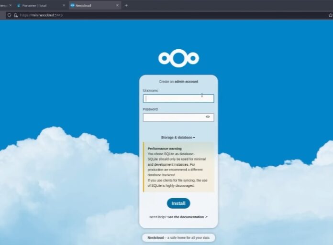Click the address bar URL
Screen dimensions: 333x245
[42, 15]
